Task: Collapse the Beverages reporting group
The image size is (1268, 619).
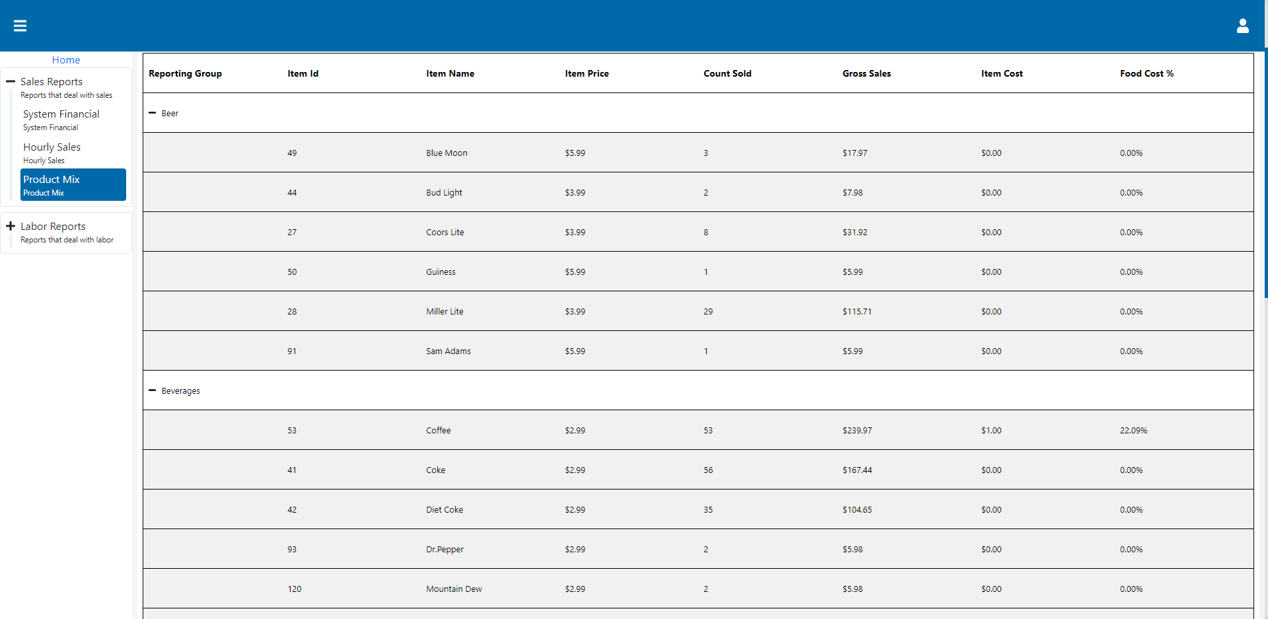Action: tap(153, 390)
